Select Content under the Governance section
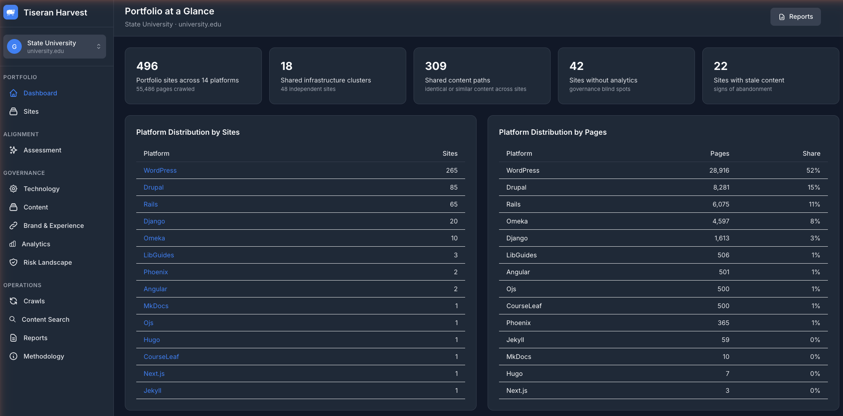Viewport: 843px width, 416px height. [35, 207]
